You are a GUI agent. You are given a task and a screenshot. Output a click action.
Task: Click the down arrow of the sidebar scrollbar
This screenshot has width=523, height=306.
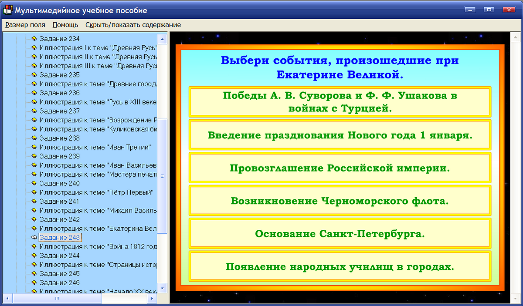161,288
